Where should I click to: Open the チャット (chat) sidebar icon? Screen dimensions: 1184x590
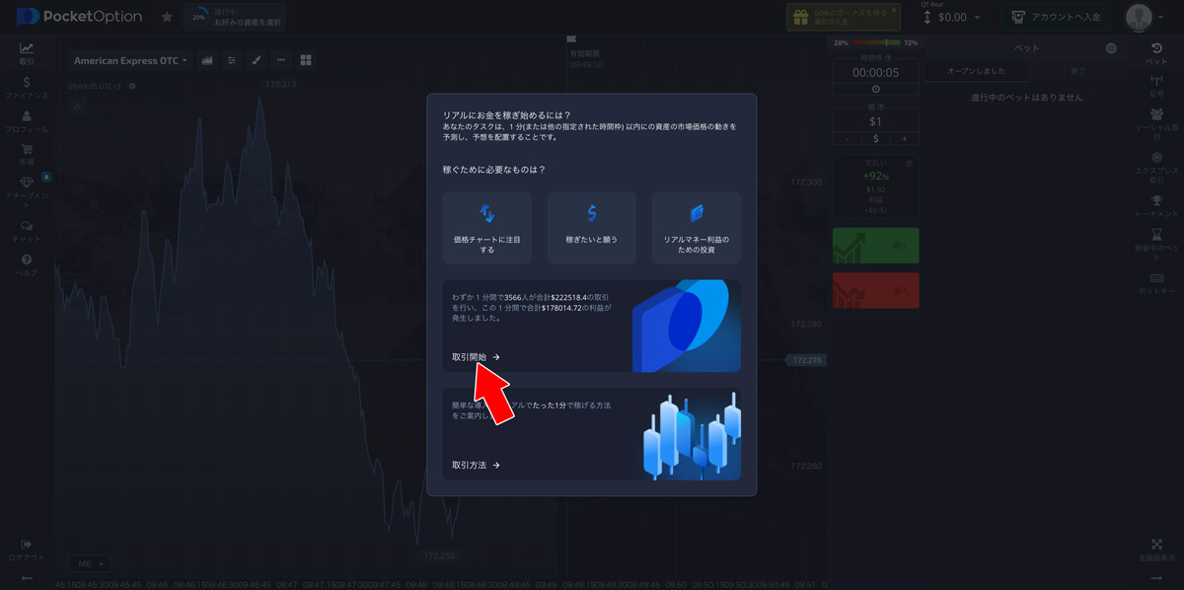pyautogui.click(x=27, y=225)
